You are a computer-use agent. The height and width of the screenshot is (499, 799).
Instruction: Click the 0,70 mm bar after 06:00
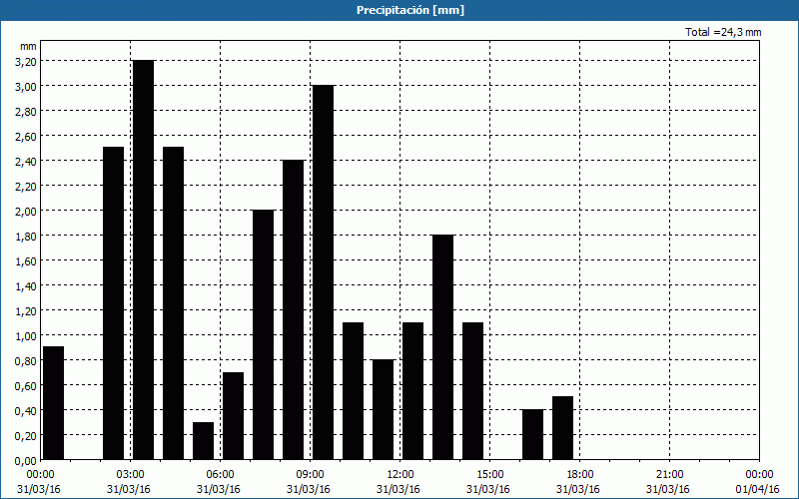233,416
